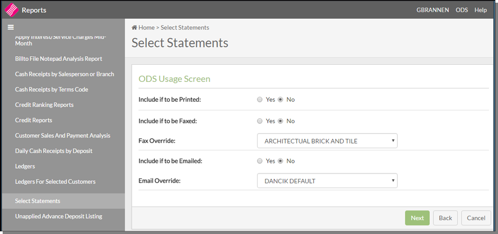Click the pink Reports logo icon
This screenshot has width=498, height=234.
[12, 10]
